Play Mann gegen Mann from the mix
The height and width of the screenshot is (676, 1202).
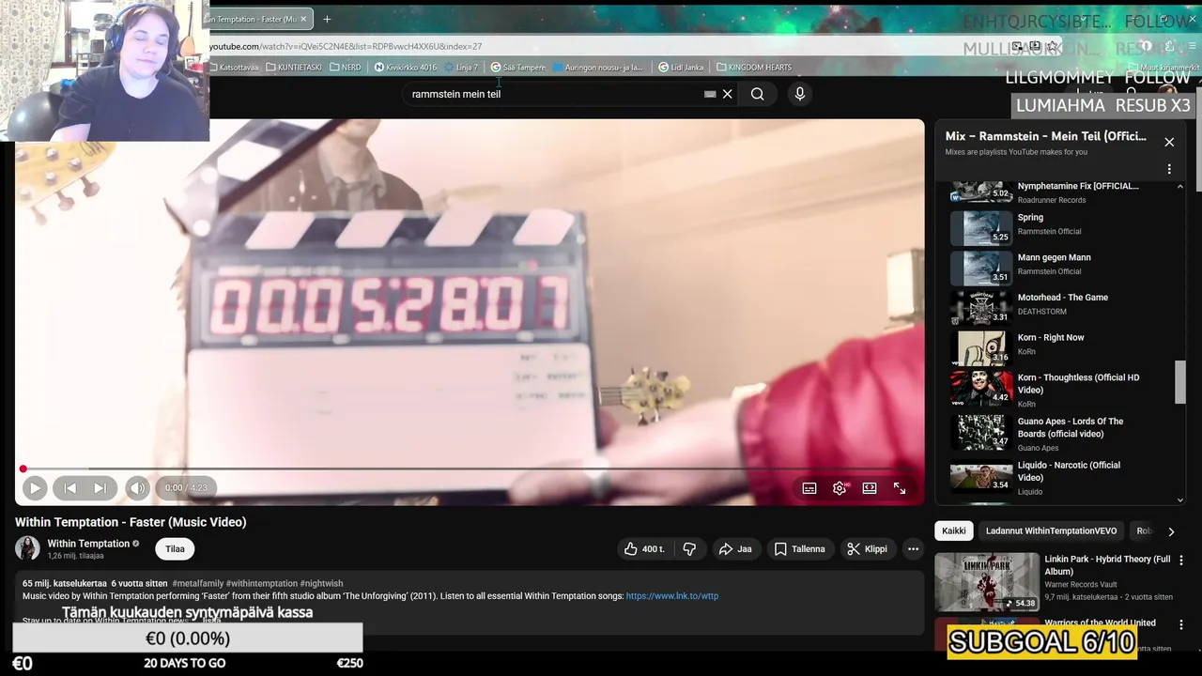[1061, 268]
